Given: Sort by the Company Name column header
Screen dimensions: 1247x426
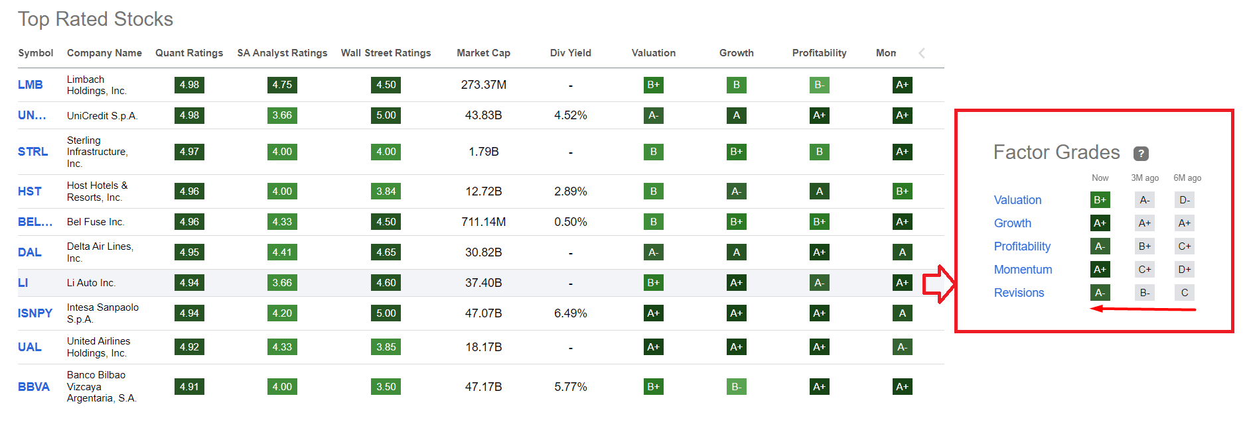Looking at the screenshot, I should point(104,53).
